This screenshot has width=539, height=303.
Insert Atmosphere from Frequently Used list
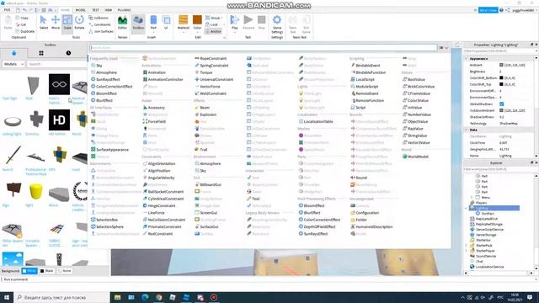tap(104, 72)
